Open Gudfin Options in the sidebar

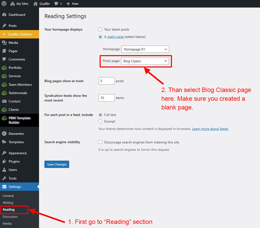point(20,34)
